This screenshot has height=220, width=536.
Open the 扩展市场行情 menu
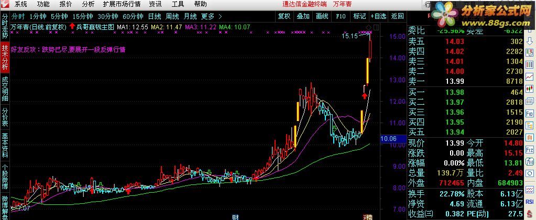122,4
